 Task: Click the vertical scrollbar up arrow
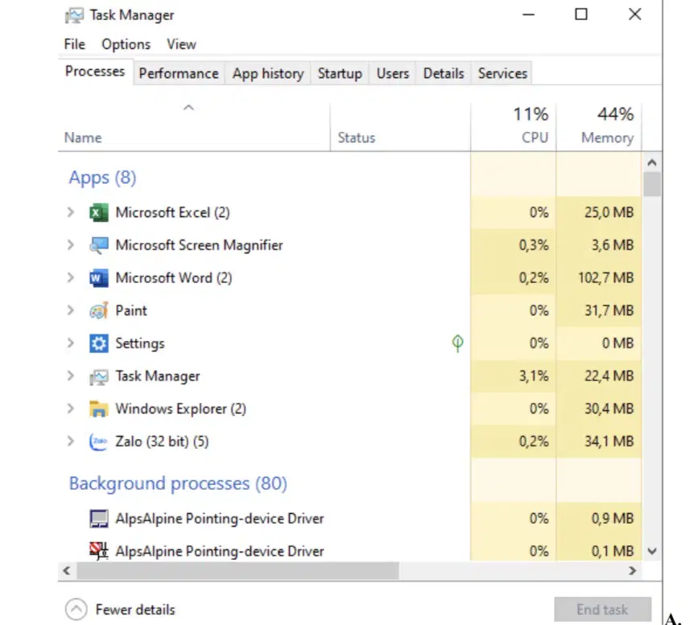pos(652,162)
